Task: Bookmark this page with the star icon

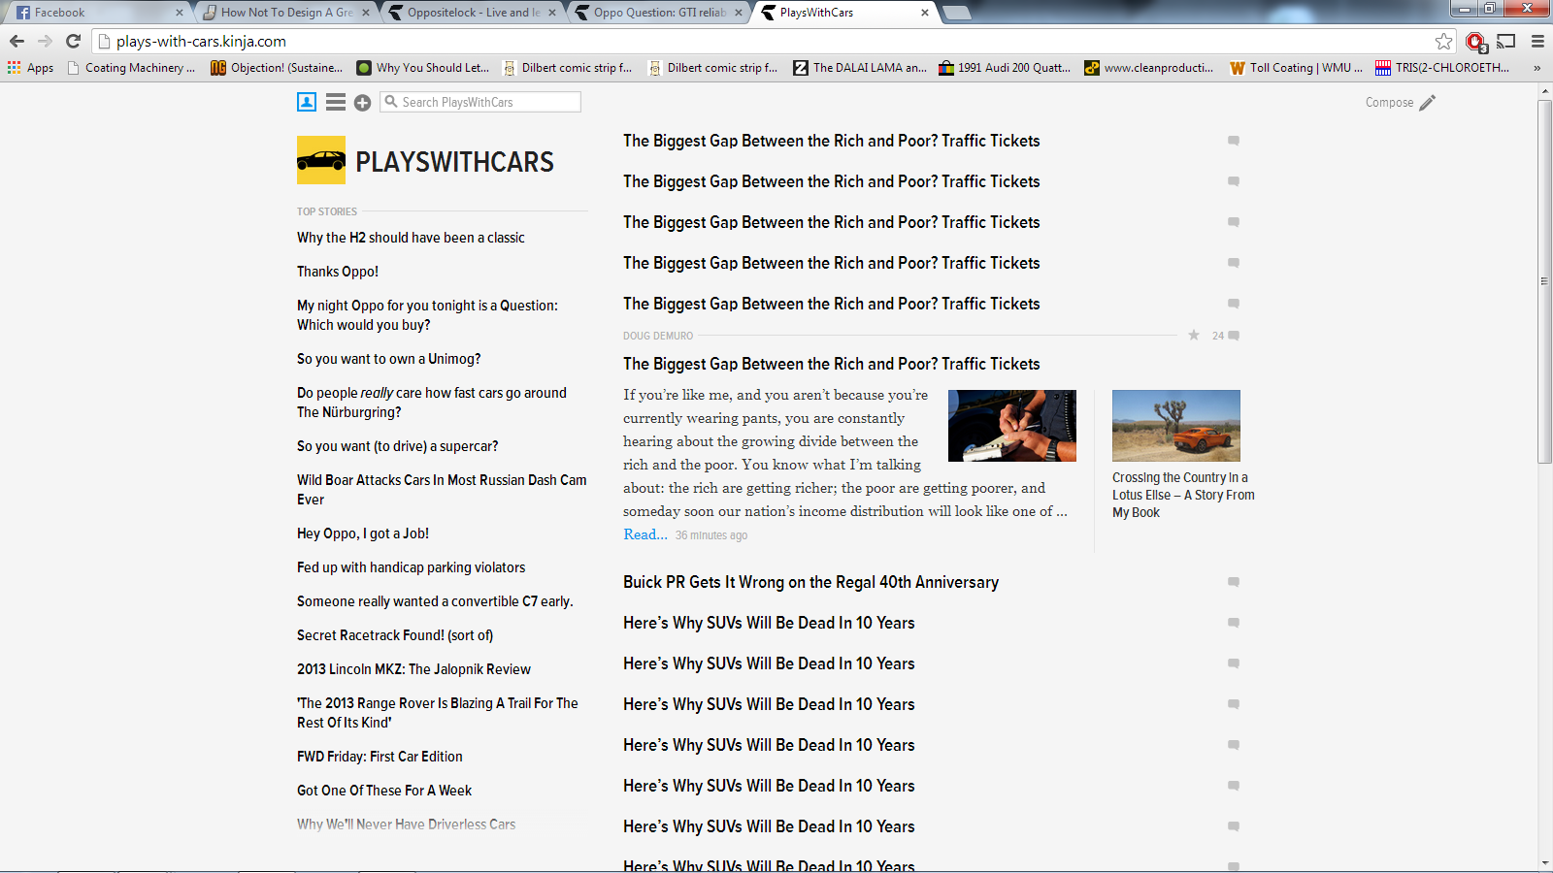Action: 1444,41
